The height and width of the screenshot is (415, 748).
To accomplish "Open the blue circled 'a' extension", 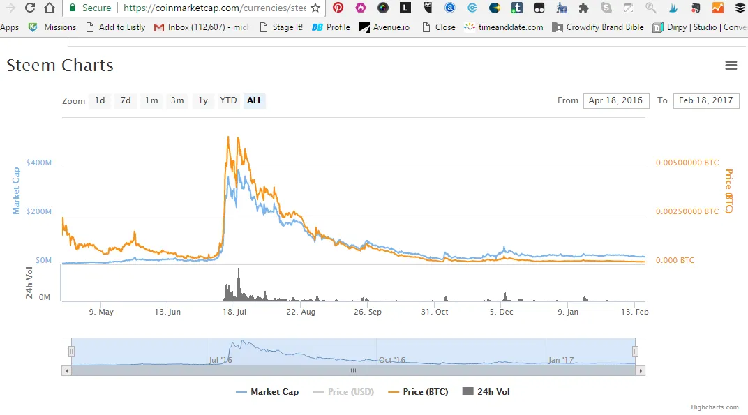I will coord(450,8).
